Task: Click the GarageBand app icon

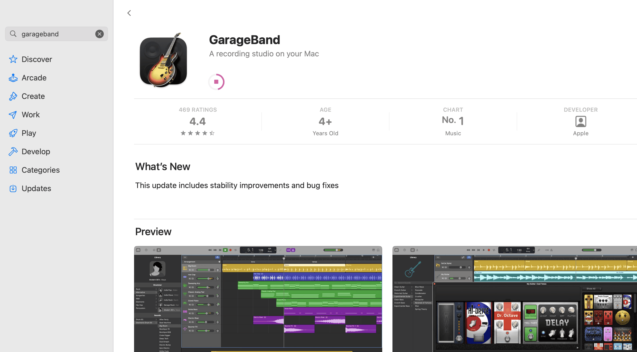Action: 163,61
